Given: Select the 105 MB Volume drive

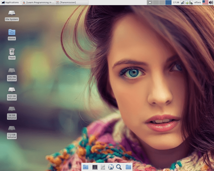Looking at the screenshot, I should click(12, 71).
